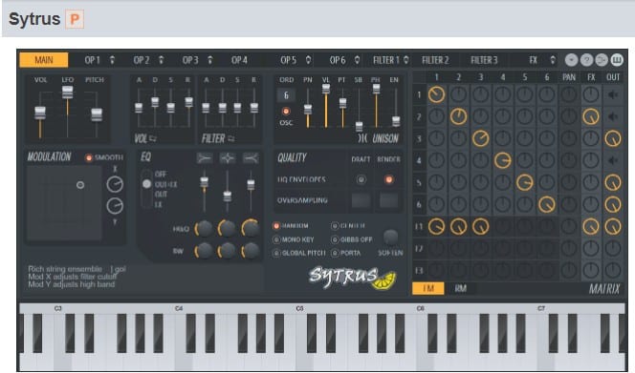Viewport: 635px width, 373px height.
Task: Open the Render oversampling selector box
Action: pos(388,200)
